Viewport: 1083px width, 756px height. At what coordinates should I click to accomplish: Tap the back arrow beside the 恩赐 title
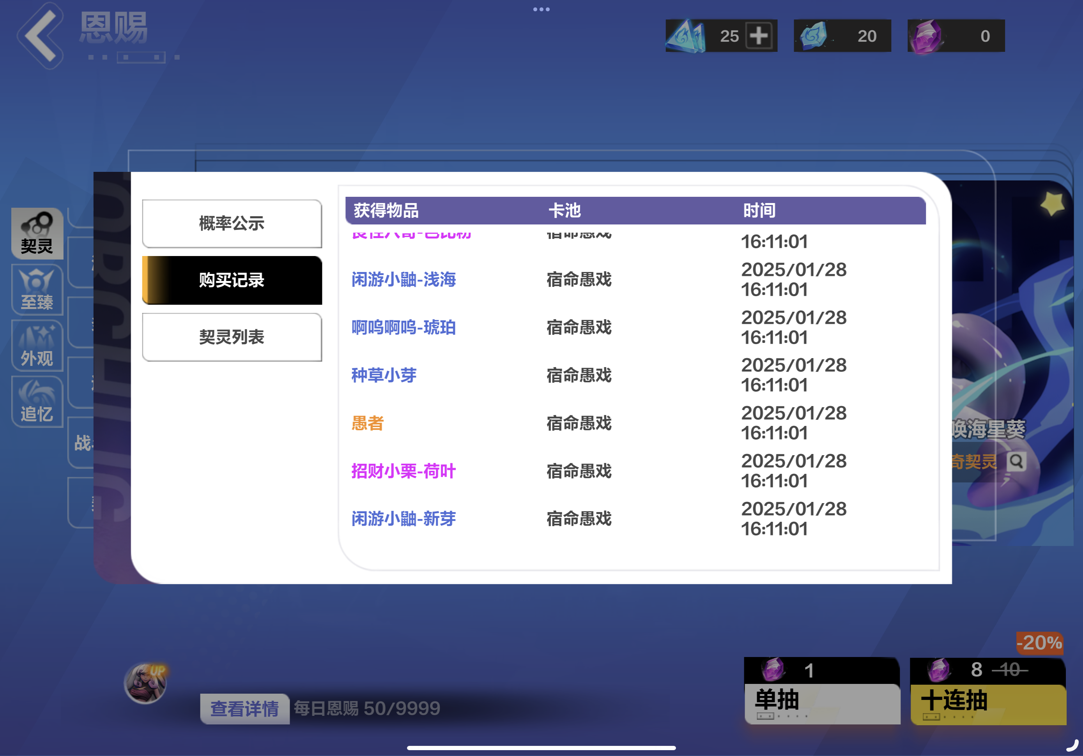(41, 36)
